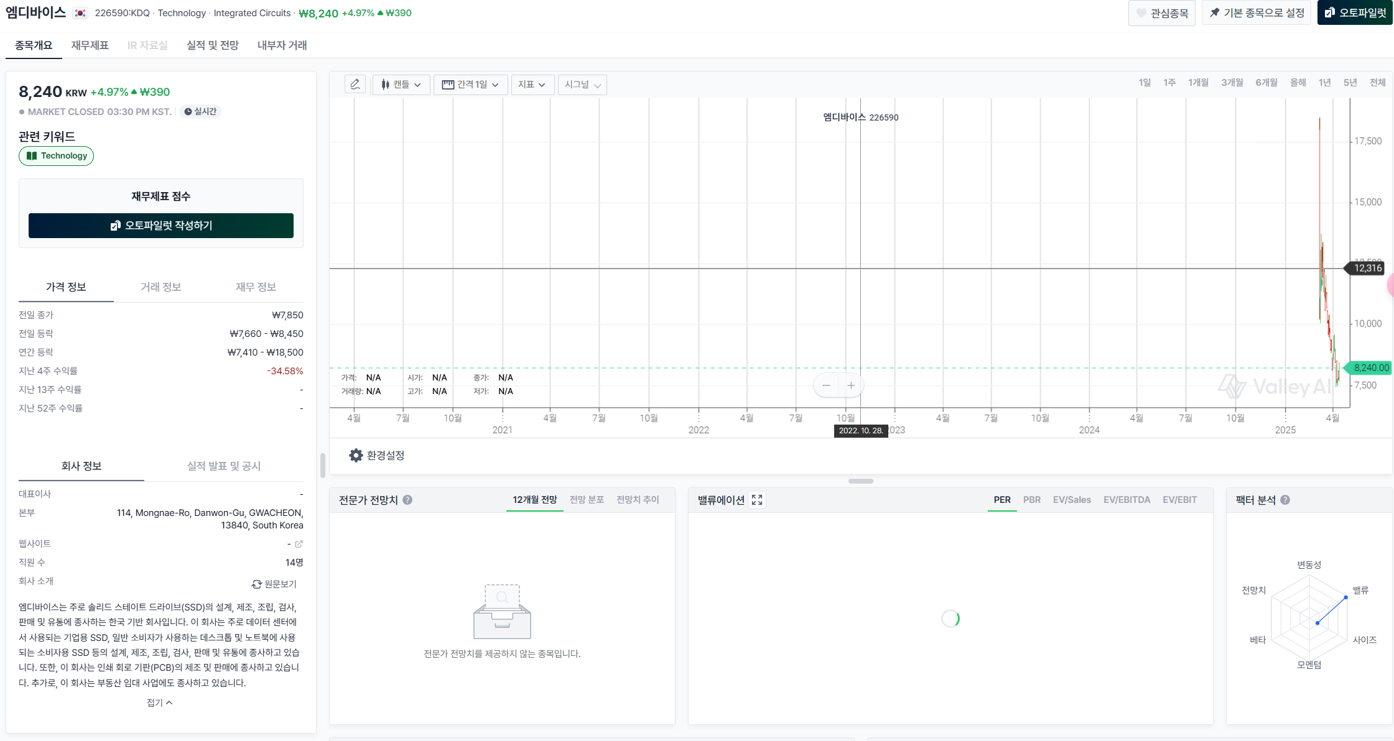Click the 환경설정 gear icon

(x=356, y=456)
